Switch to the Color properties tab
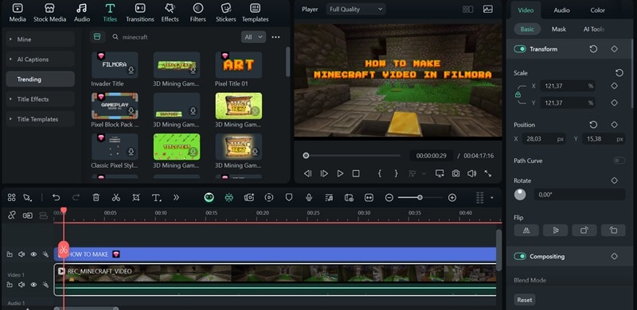 (598, 10)
